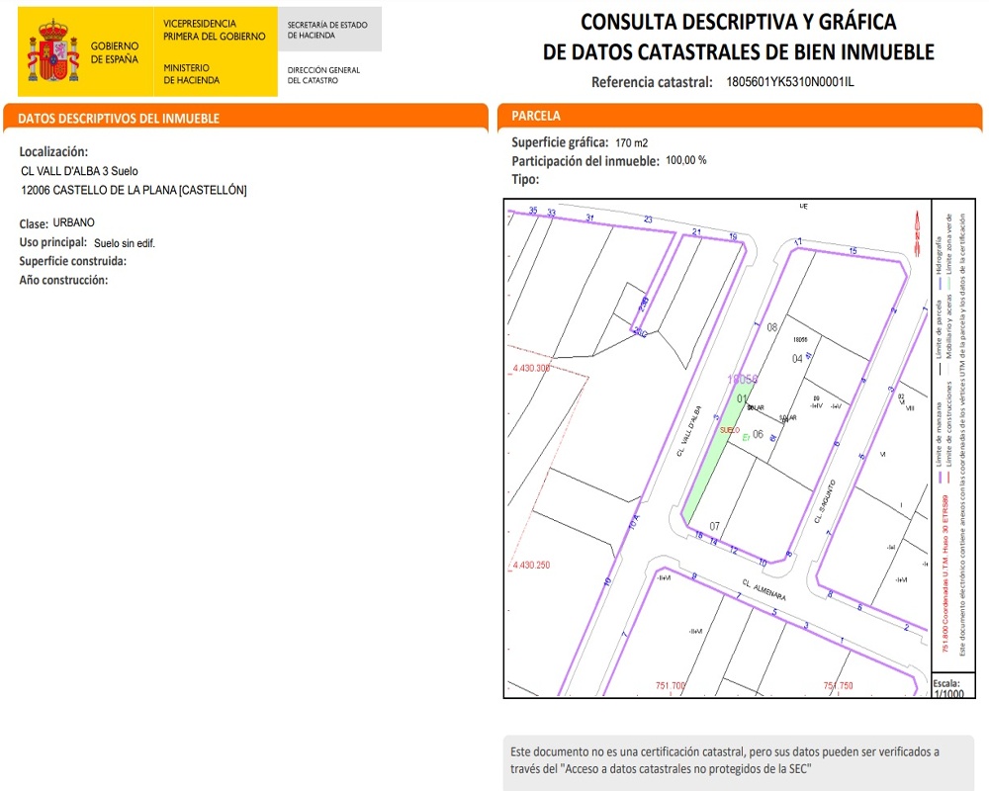Click the 'Secretaría de Estado de Hacienda' box

331,30
